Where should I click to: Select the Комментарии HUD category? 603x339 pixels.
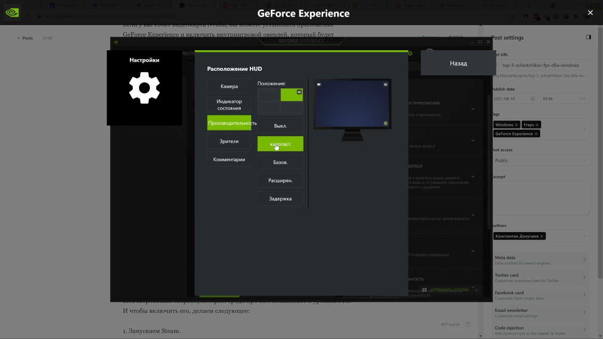229,159
